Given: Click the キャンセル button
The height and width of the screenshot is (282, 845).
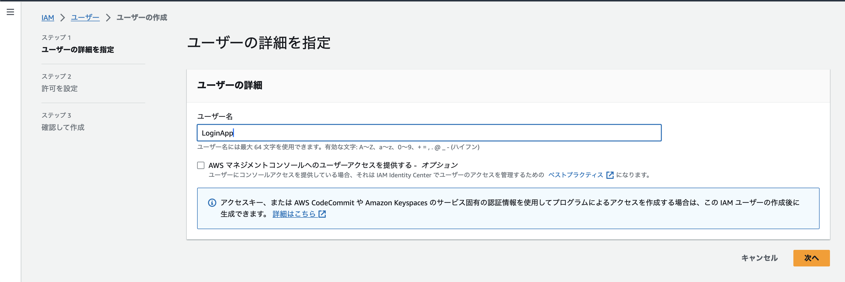Looking at the screenshot, I should coord(759,258).
